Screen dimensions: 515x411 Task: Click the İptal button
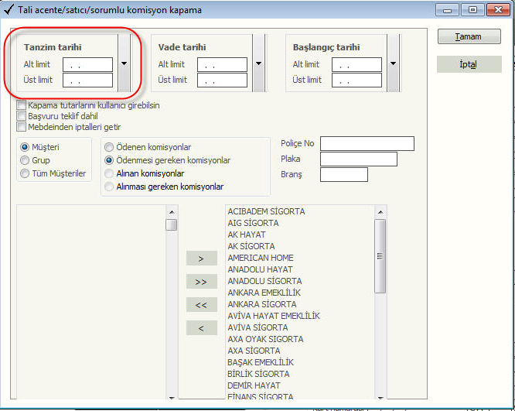[x=469, y=64]
